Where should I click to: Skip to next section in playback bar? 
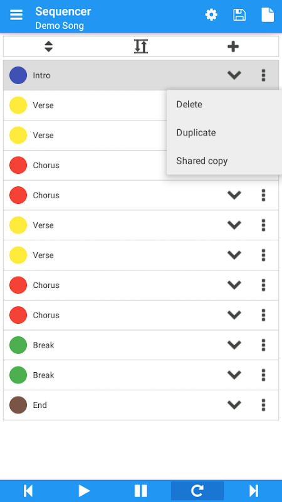point(254,491)
